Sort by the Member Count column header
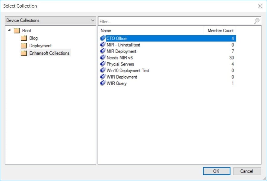The width and height of the screenshot is (267, 181). (x=220, y=30)
